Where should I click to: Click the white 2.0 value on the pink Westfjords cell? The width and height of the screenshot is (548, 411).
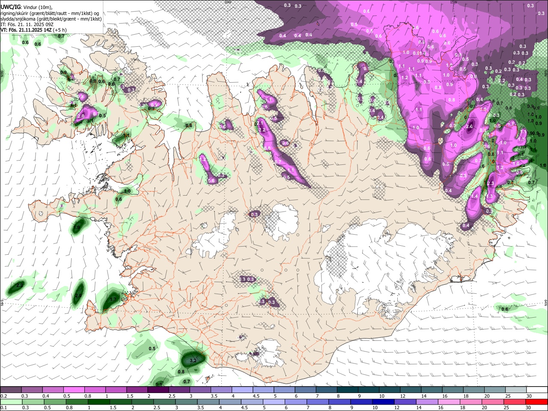coord(80,116)
